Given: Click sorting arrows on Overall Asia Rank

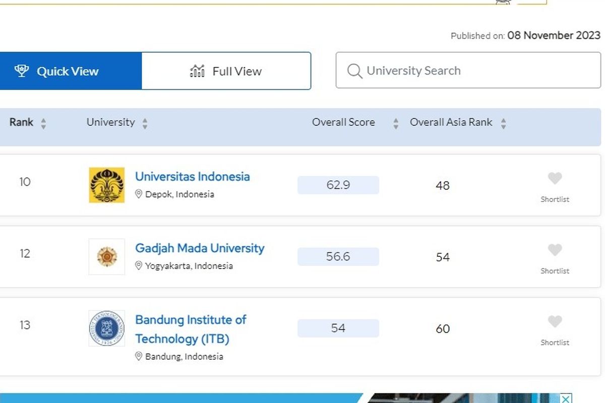Looking at the screenshot, I should pos(503,122).
